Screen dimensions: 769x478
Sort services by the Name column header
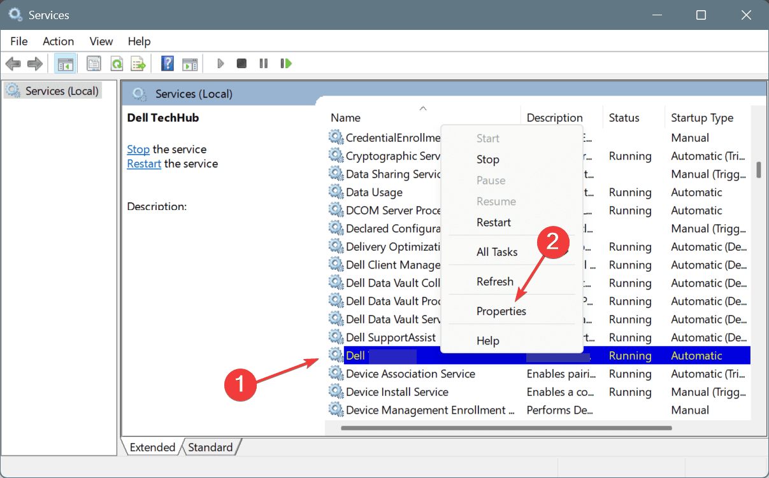pos(346,118)
